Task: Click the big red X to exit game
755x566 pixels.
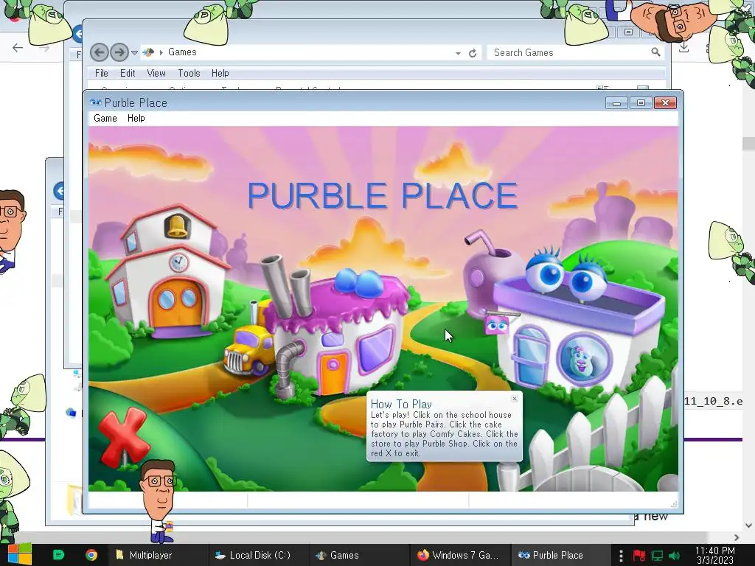Action: 123,437
